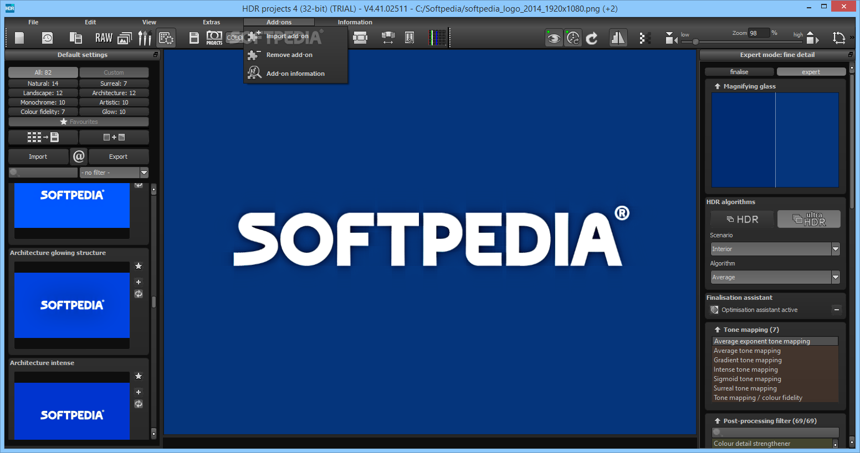Click the rotate-resize arrows icon
The height and width of the screenshot is (453, 860).
tap(839, 38)
